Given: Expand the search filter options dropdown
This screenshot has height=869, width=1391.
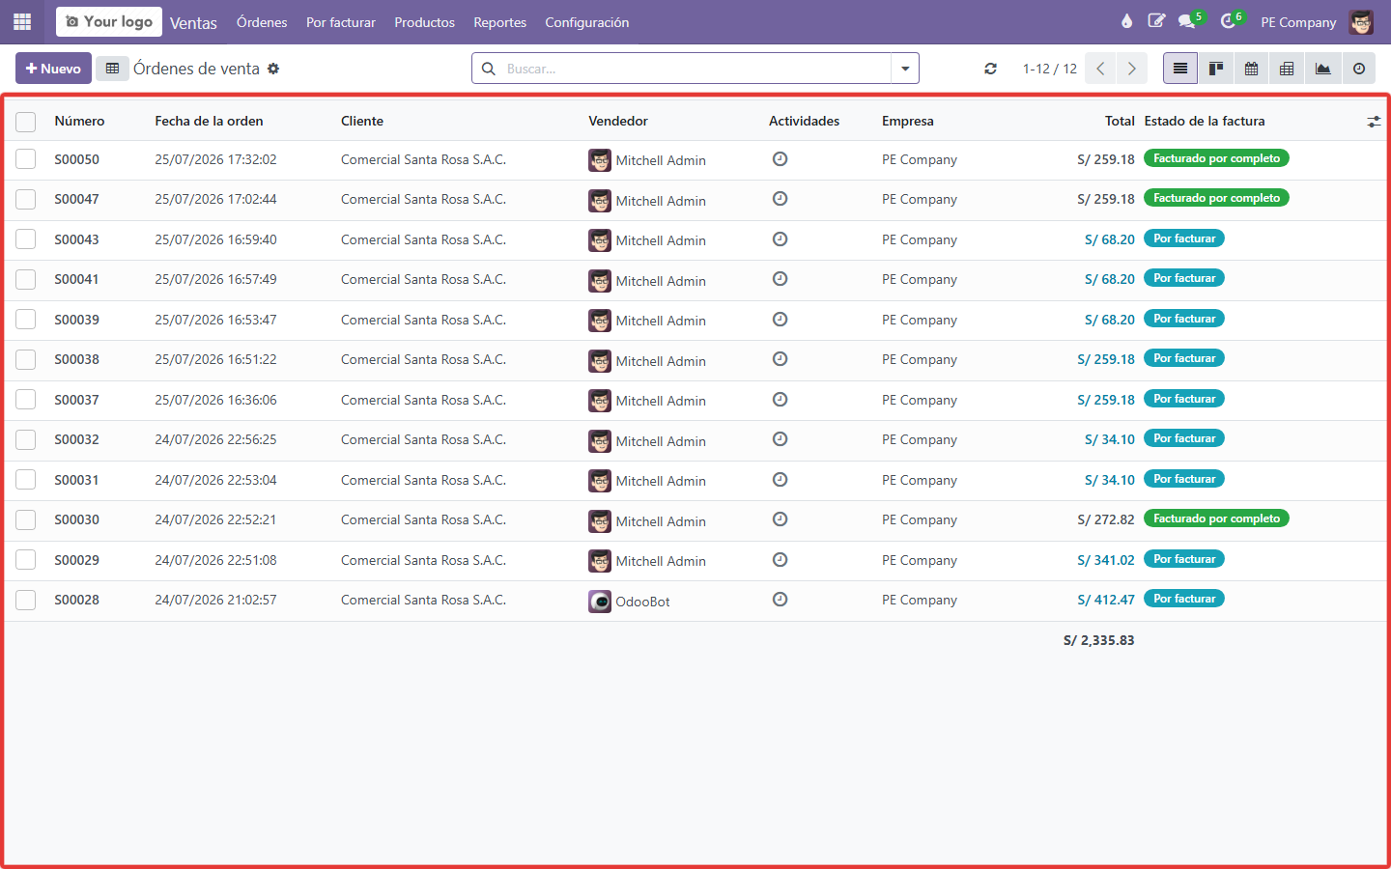Looking at the screenshot, I should (905, 69).
